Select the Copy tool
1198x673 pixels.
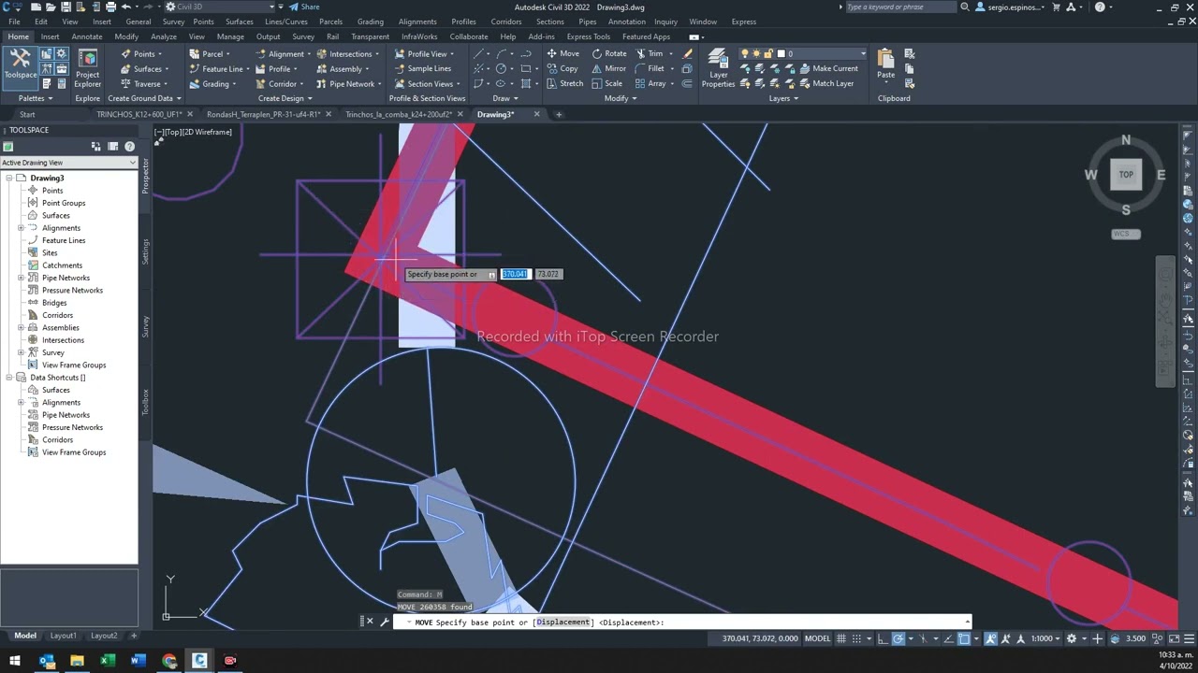tap(562, 68)
